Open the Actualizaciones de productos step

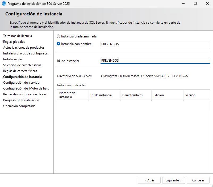coord(24,48)
